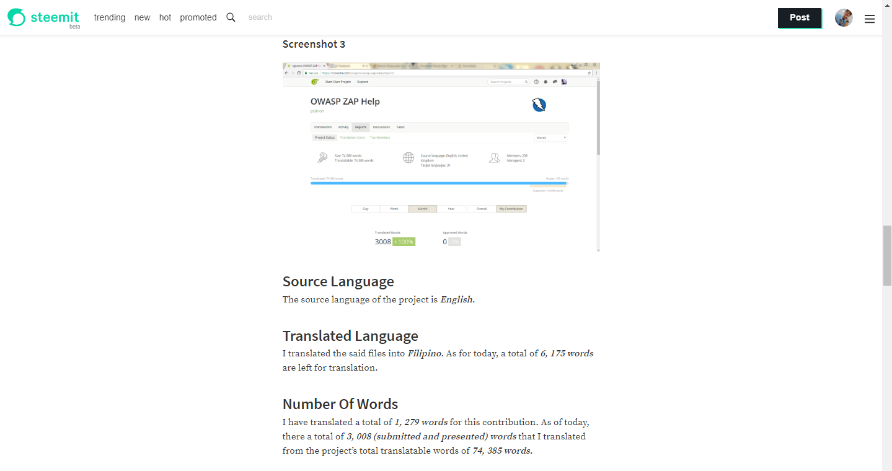Go to promoted posts
This screenshot has width=892, height=471.
[198, 17]
